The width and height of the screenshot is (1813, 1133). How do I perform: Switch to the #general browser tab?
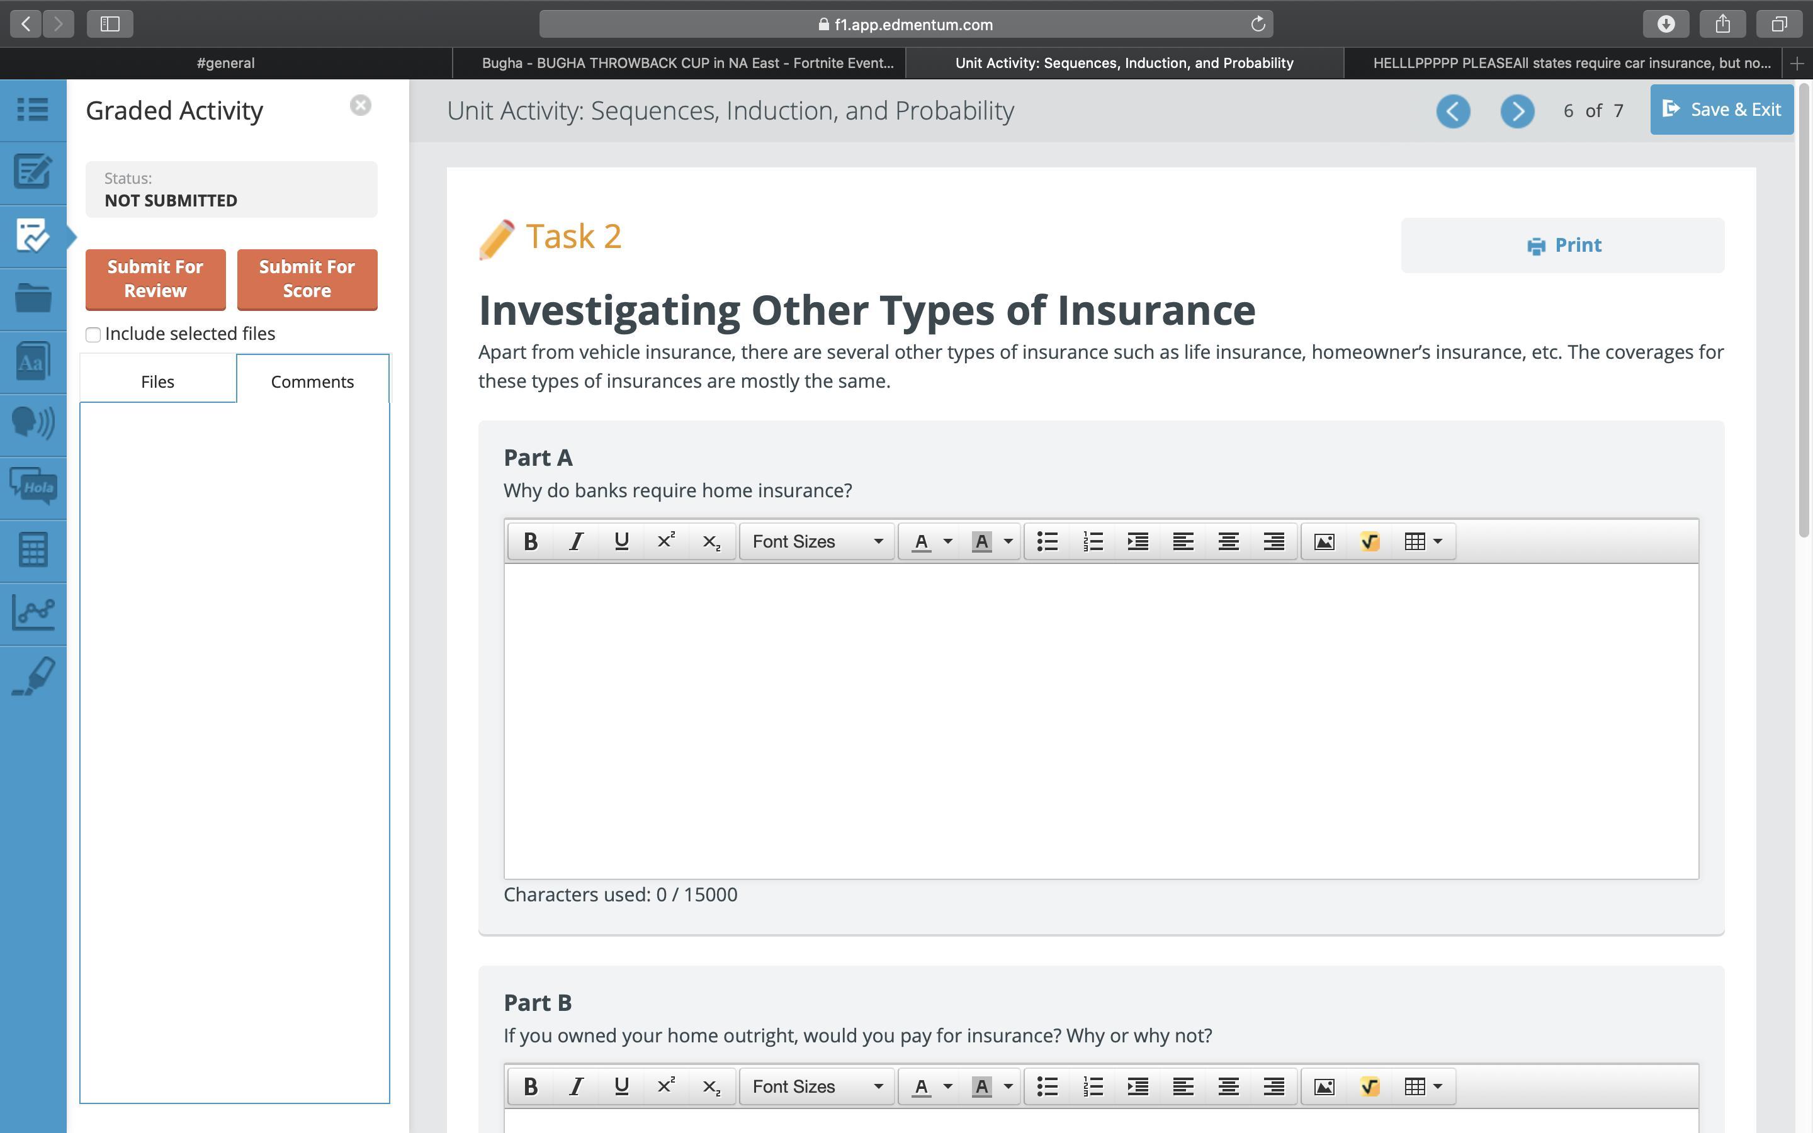click(x=225, y=63)
